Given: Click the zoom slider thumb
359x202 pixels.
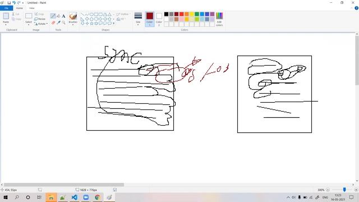Looking at the screenshot, I should coord(344,190).
